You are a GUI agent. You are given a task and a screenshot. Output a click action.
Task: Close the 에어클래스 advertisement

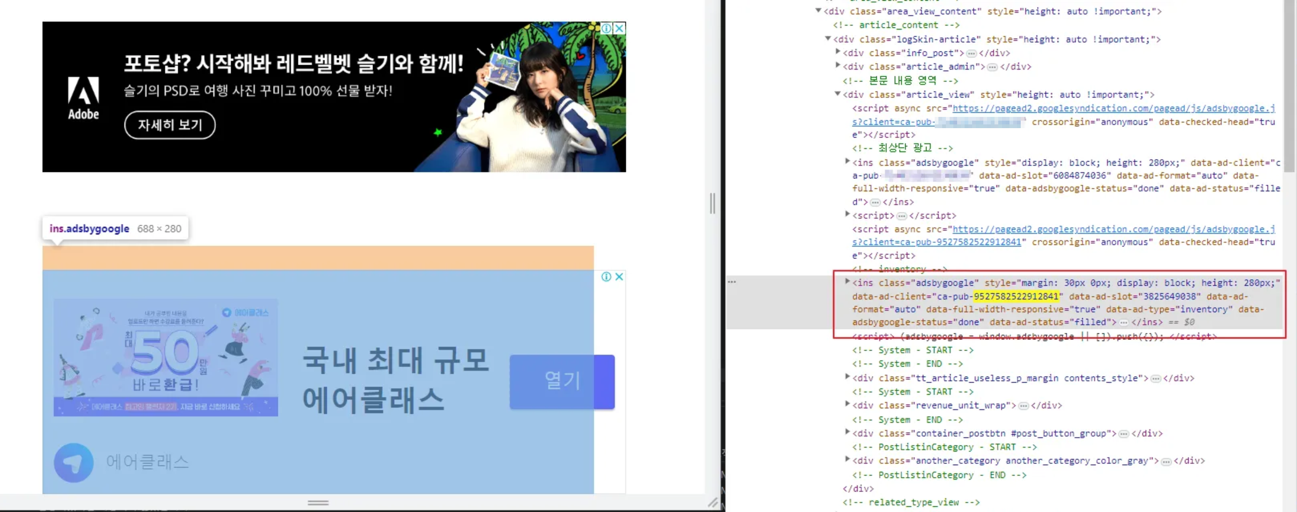pyautogui.click(x=618, y=277)
